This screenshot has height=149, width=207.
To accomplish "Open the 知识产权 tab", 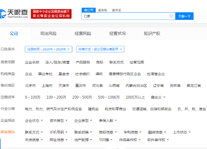I will 152,34.
